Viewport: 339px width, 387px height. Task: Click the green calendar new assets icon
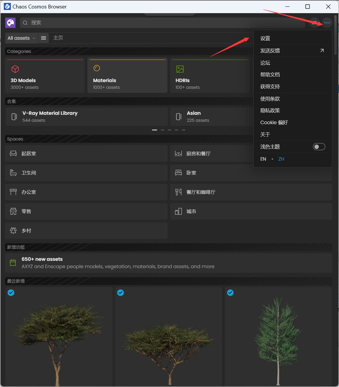[x=13, y=263]
